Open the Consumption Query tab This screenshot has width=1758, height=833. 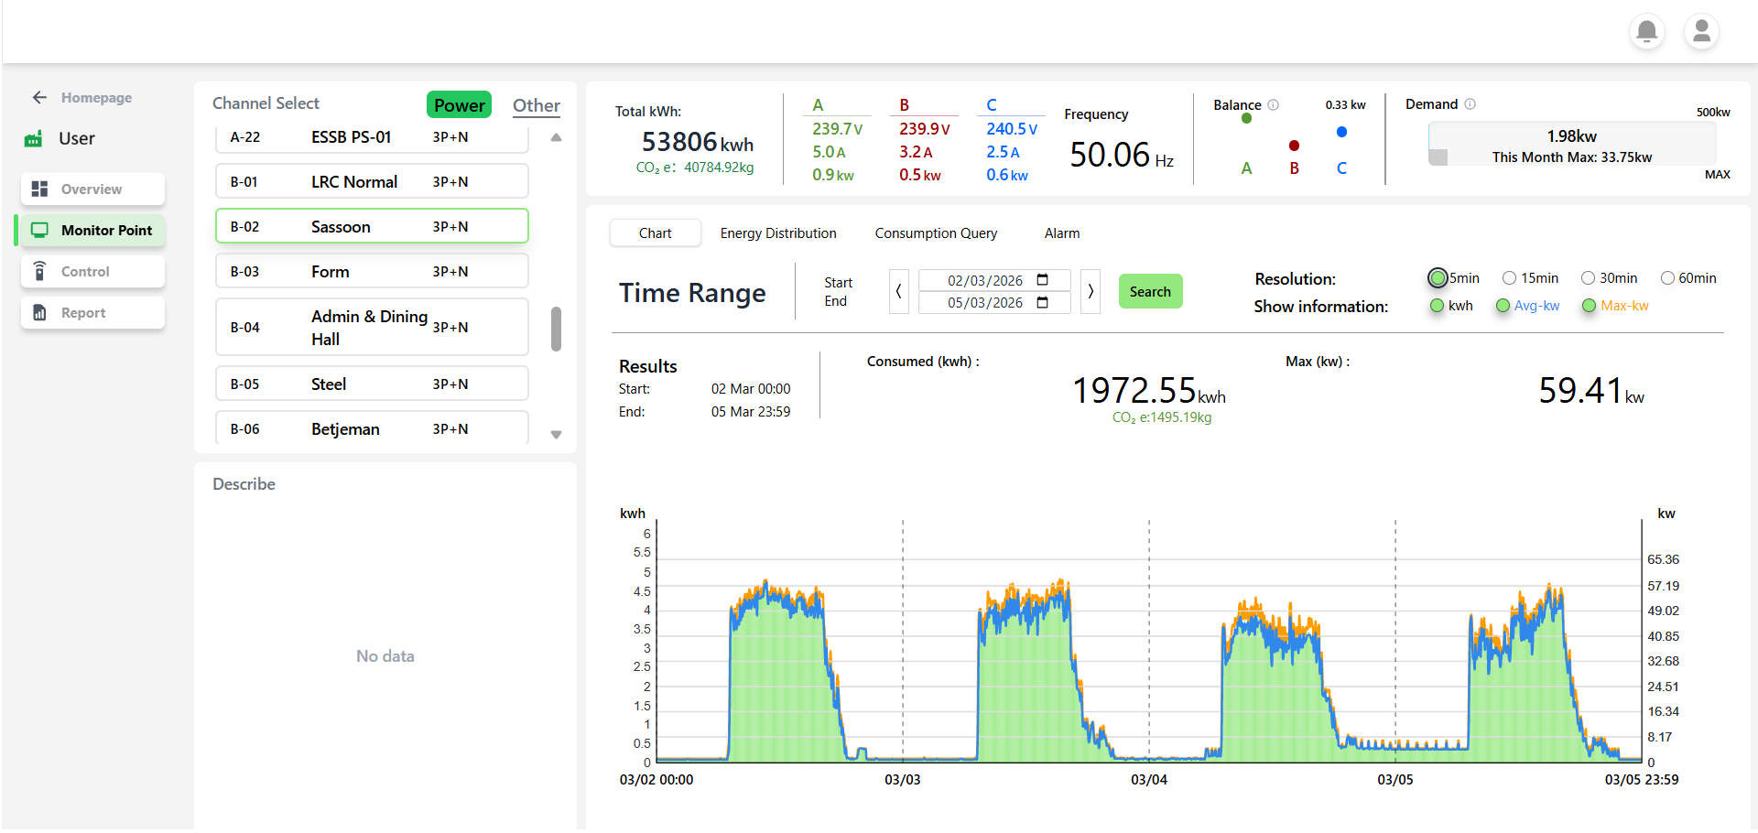(x=936, y=233)
